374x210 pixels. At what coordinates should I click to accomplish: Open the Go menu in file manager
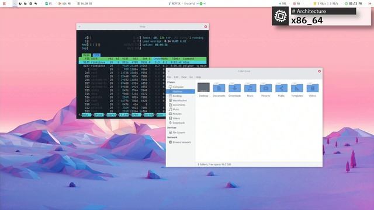click(191, 77)
